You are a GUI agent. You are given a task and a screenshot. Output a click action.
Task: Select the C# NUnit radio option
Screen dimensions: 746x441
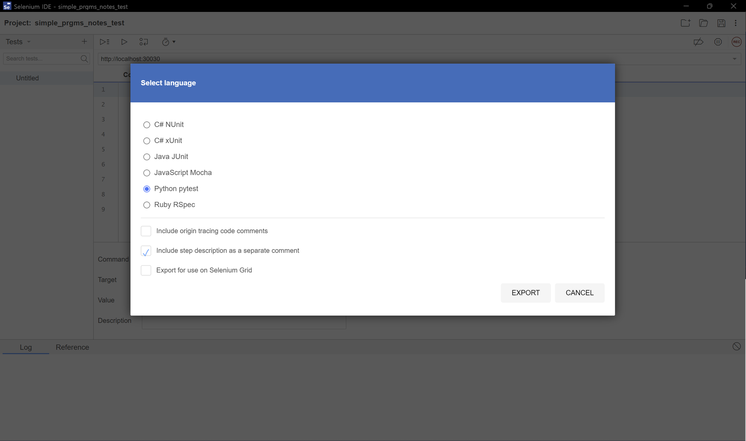(147, 125)
